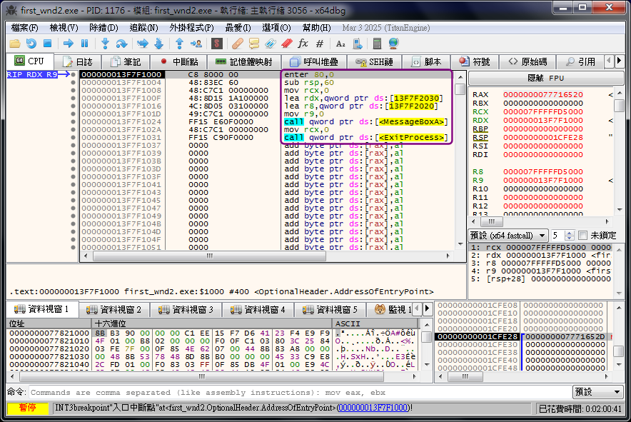Click the fx functions toolbar icon
Viewport: 631px width, 422px height.
pos(303,44)
